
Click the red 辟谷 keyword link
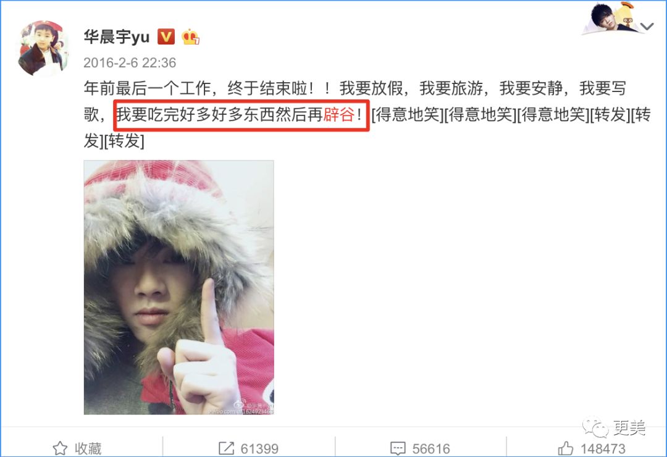click(x=339, y=114)
